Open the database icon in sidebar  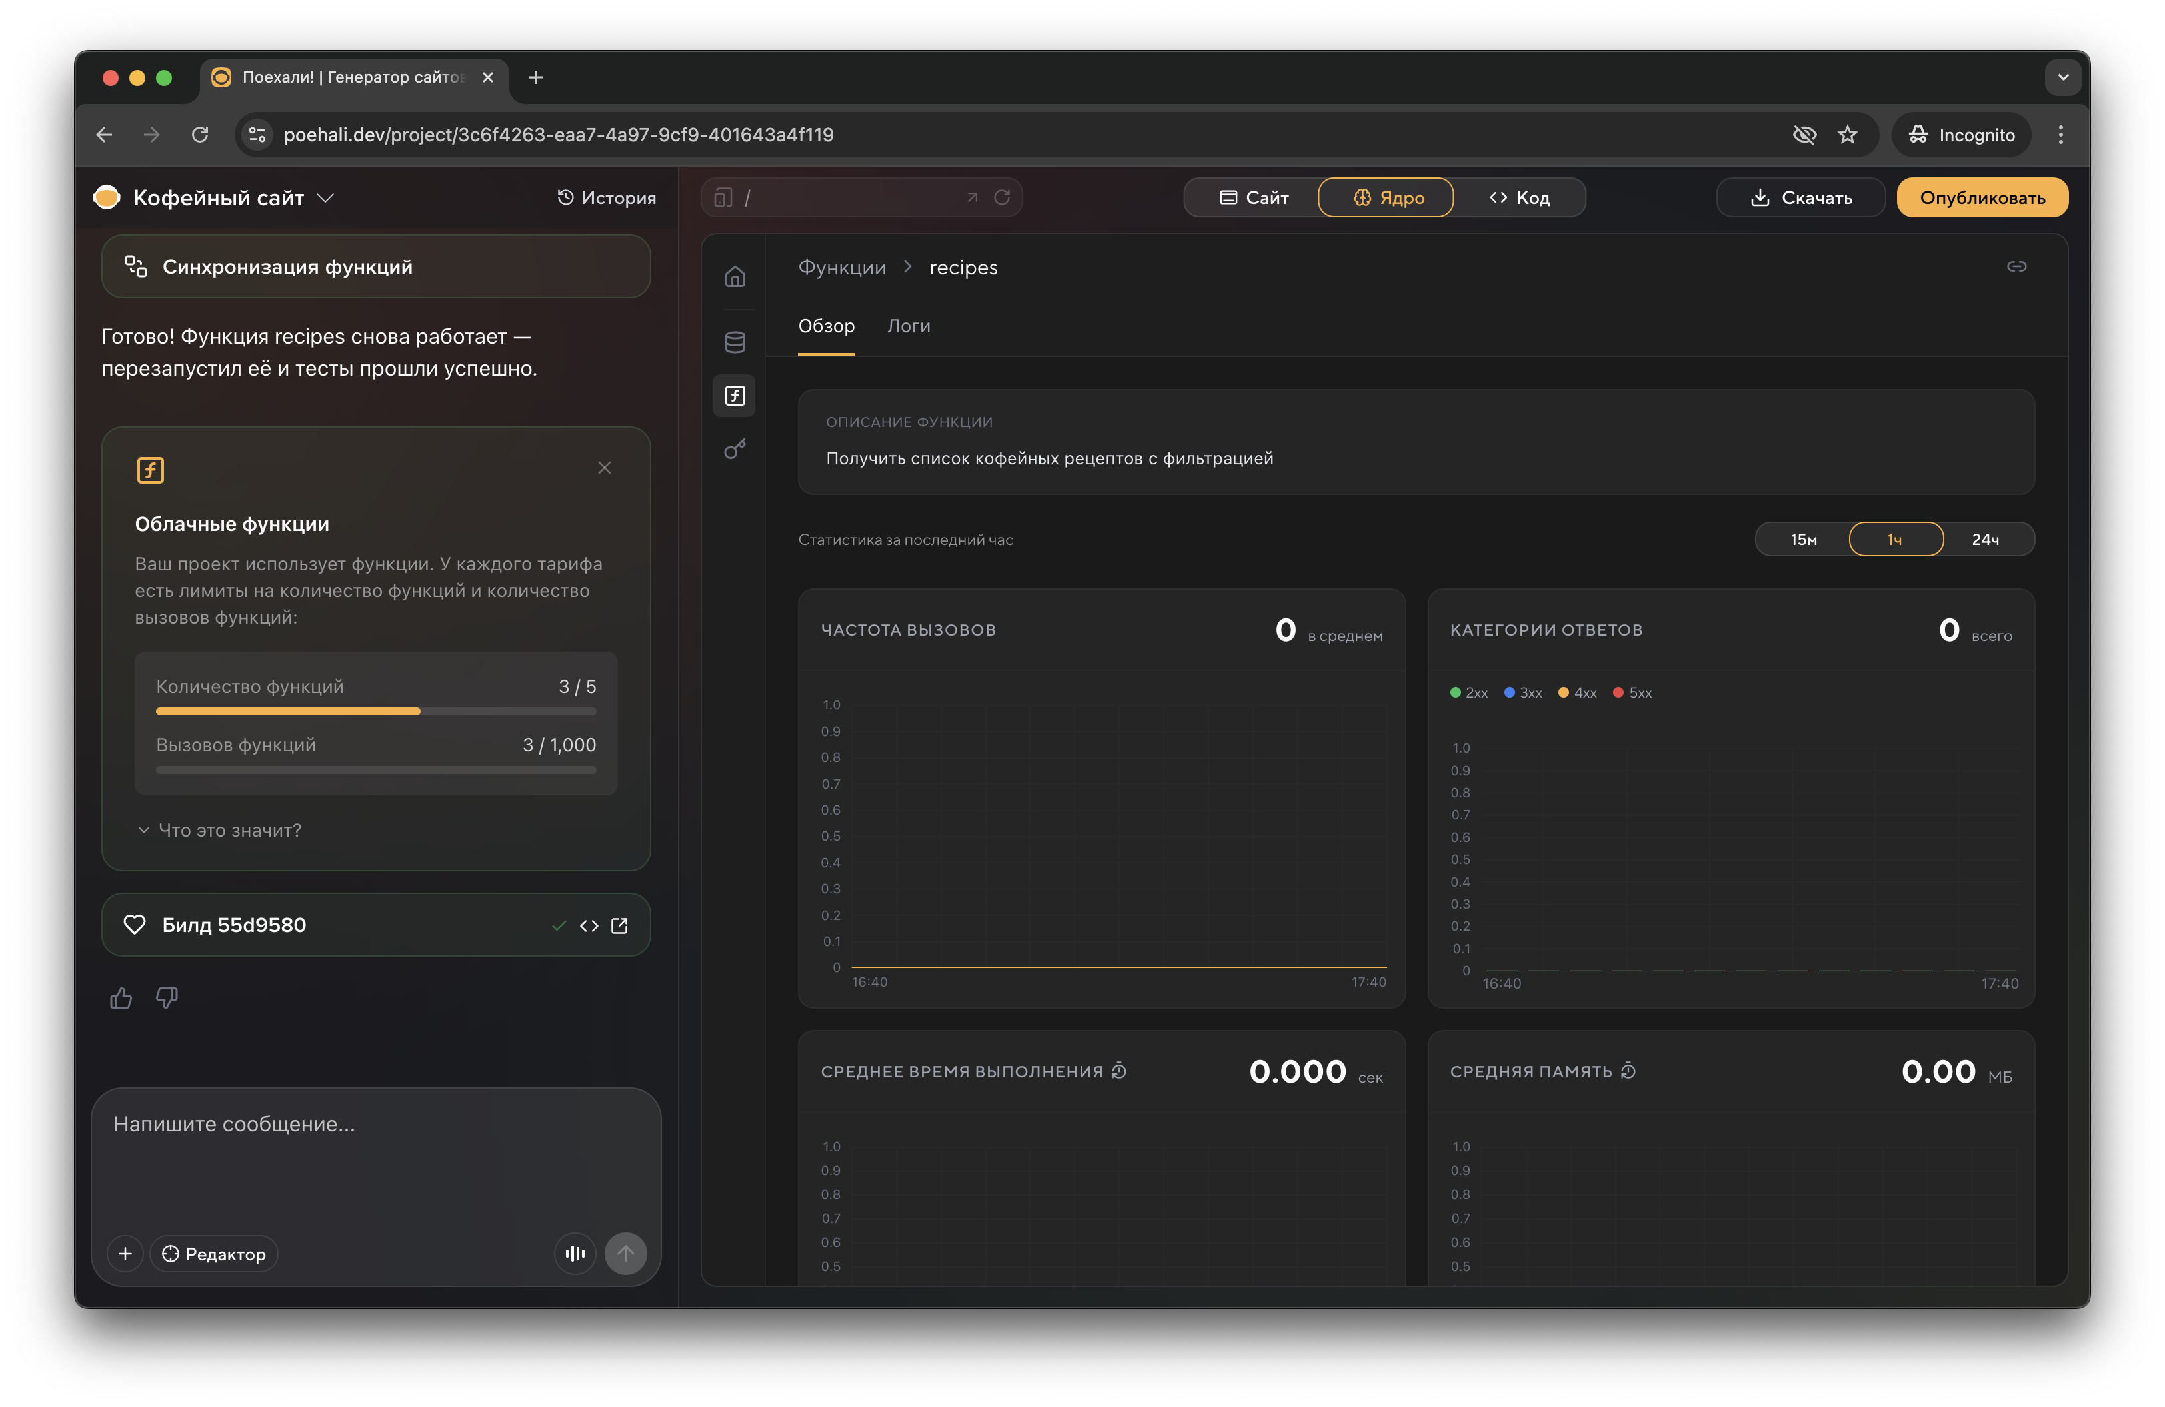[734, 342]
